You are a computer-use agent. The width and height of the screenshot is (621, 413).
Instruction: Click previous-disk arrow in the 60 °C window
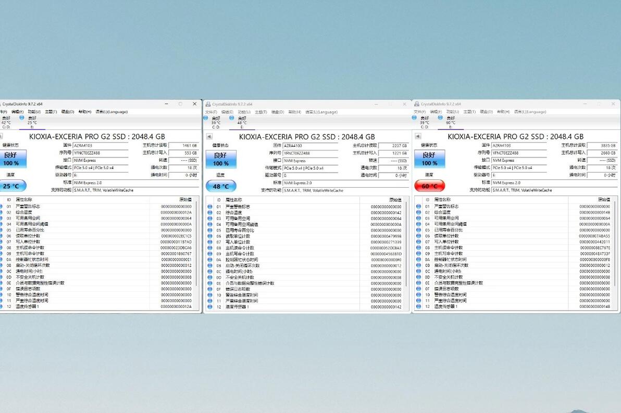point(418,136)
